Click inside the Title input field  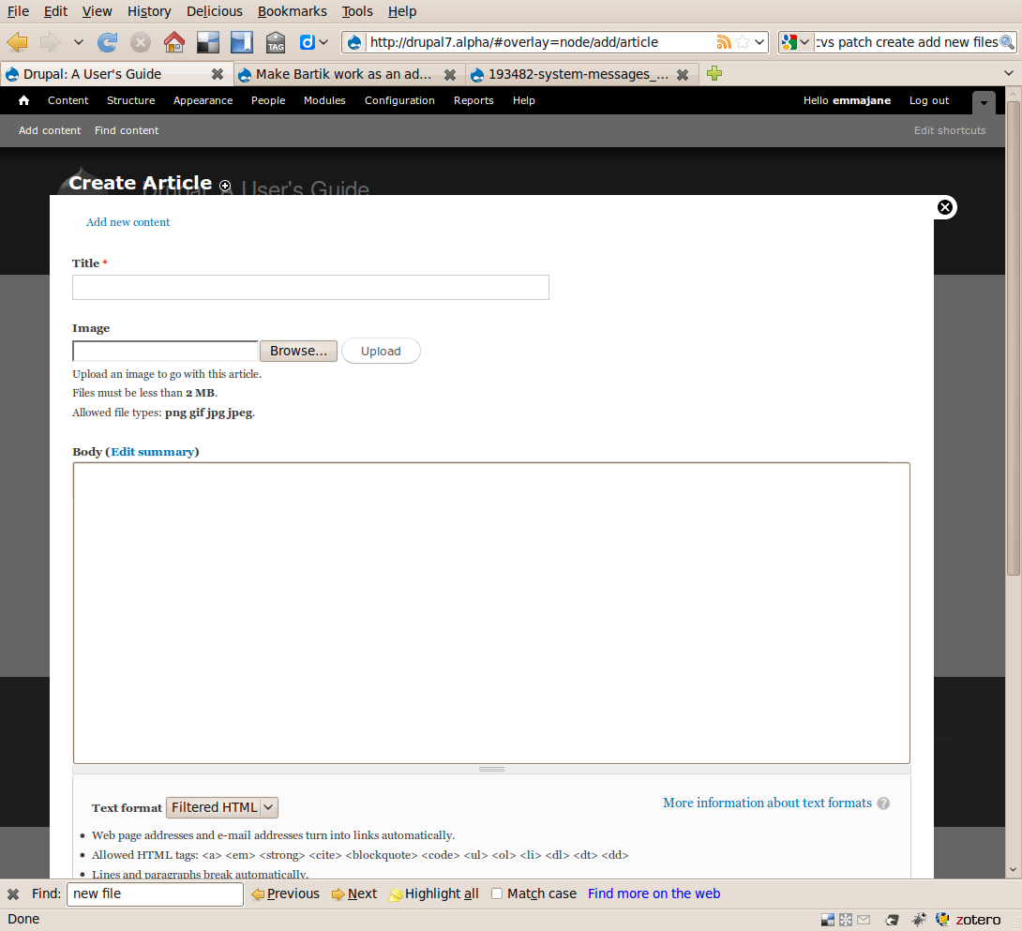pos(310,287)
